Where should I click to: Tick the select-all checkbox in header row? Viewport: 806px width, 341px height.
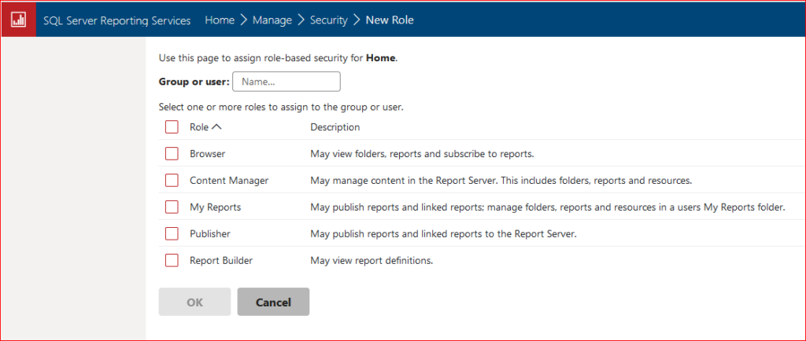(x=172, y=127)
